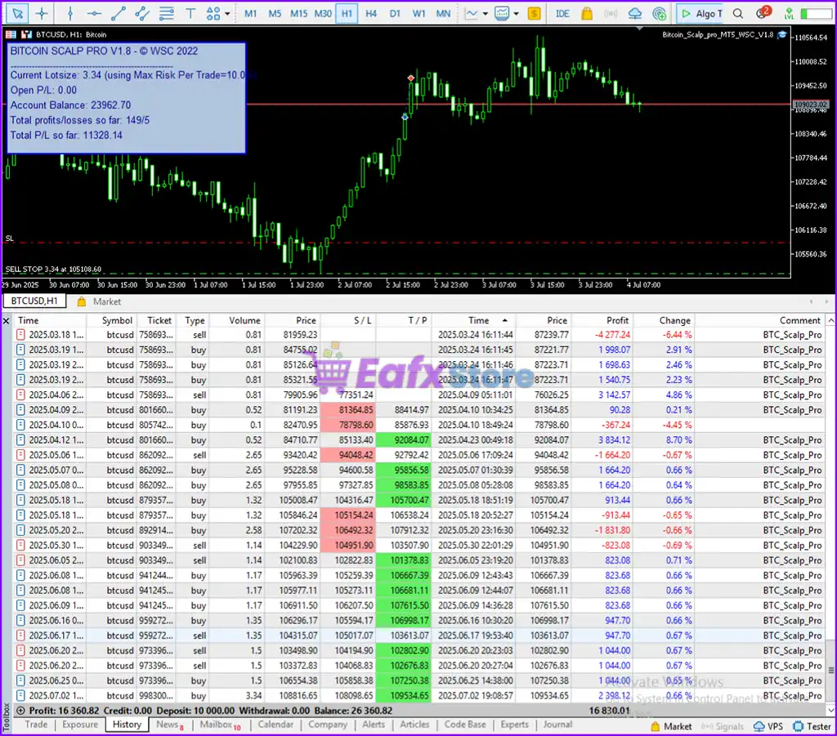Expand the shapes objects dropdown arrow
This screenshot has width=837, height=736.
tap(227, 14)
